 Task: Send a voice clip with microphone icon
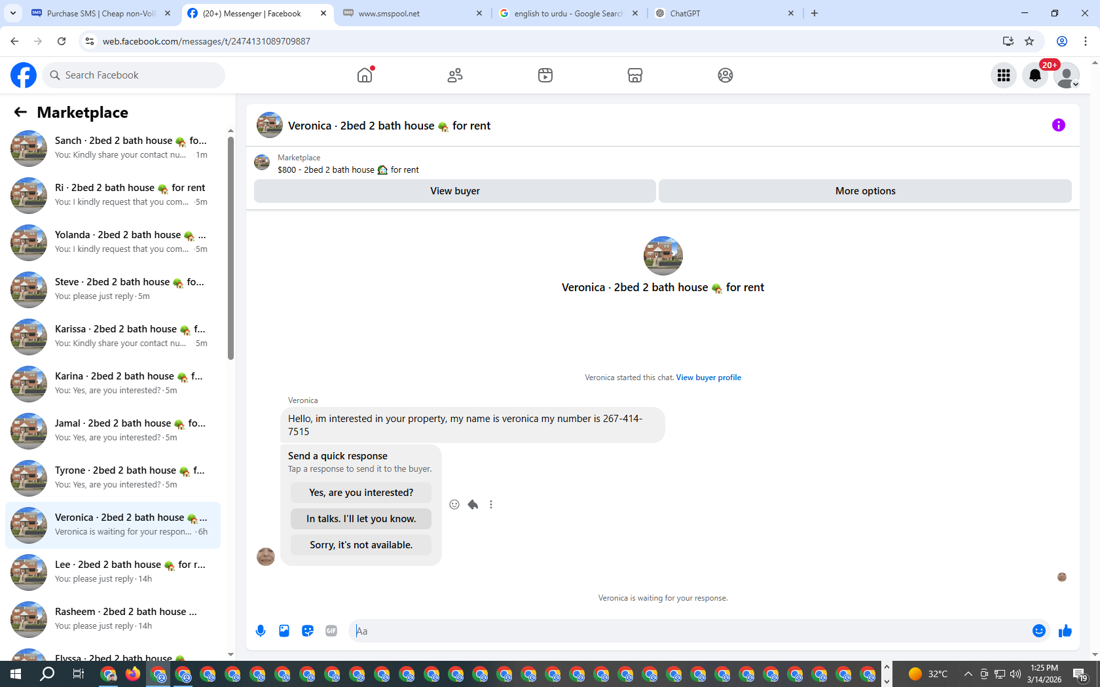click(x=261, y=631)
